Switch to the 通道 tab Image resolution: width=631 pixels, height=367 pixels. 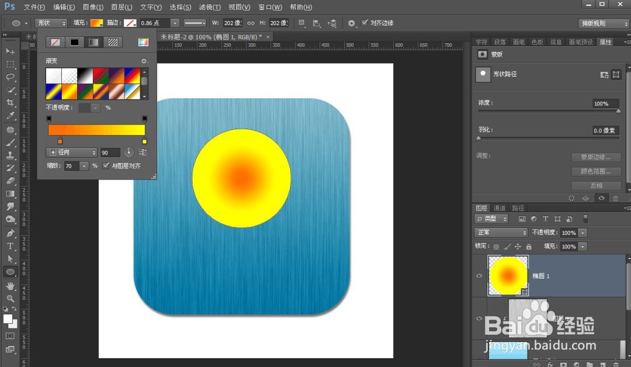[500, 208]
